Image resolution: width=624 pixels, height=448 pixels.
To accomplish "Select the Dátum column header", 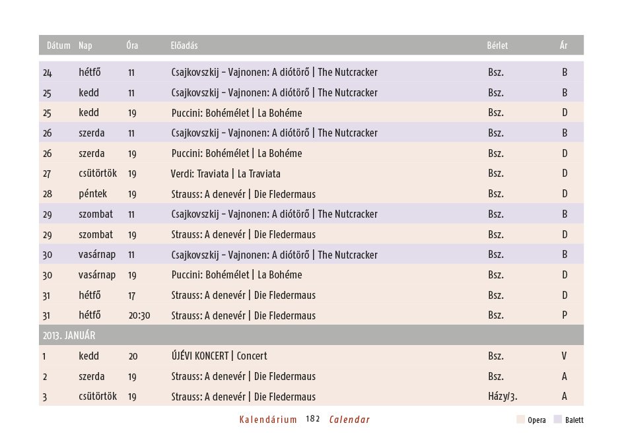I will click(58, 46).
